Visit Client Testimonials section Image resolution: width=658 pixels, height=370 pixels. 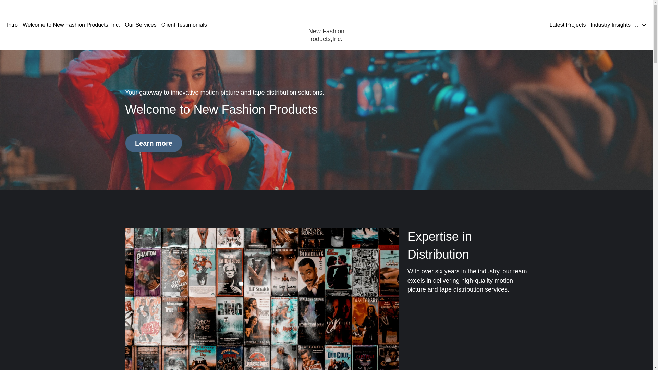click(184, 25)
